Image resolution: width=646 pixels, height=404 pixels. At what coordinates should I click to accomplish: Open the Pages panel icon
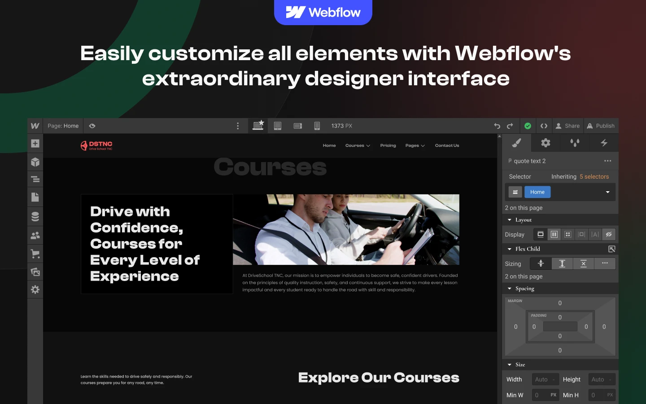click(x=35, y=197)
